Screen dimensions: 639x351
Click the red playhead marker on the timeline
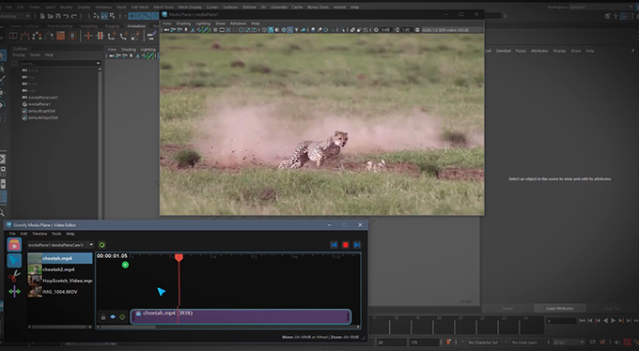pyautogui.click(x=179, y=257)
